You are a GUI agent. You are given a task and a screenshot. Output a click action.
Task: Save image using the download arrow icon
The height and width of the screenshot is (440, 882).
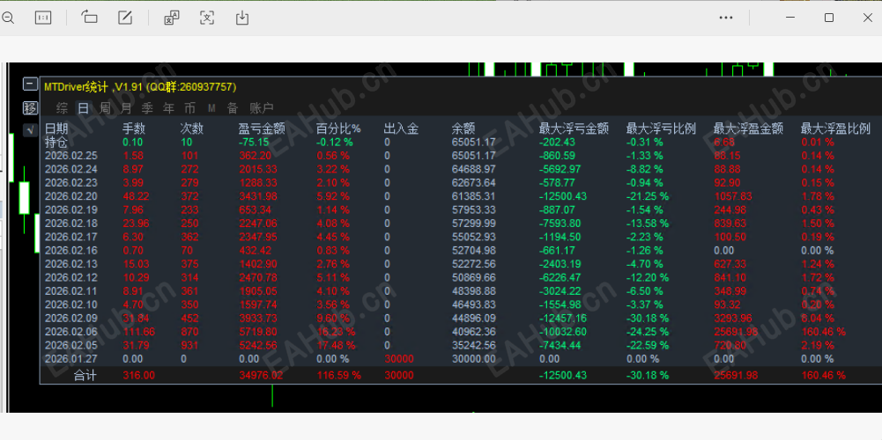[242, 18]
